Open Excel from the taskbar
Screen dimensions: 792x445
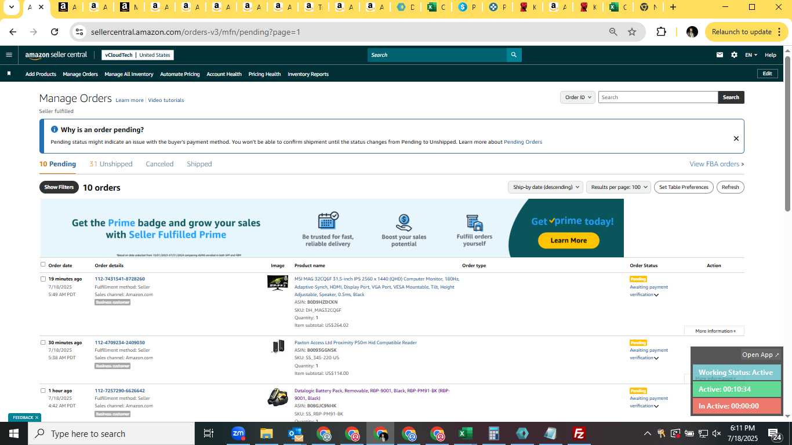click(x=465, y=433)
